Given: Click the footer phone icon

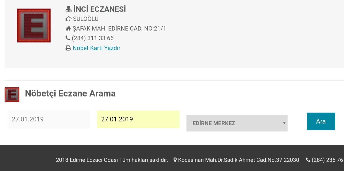Looking at the screenshot, I should click(x=308, y=160).
